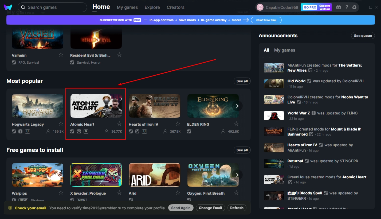
Task: Click Start free trial button
Action: pos(266,20)
